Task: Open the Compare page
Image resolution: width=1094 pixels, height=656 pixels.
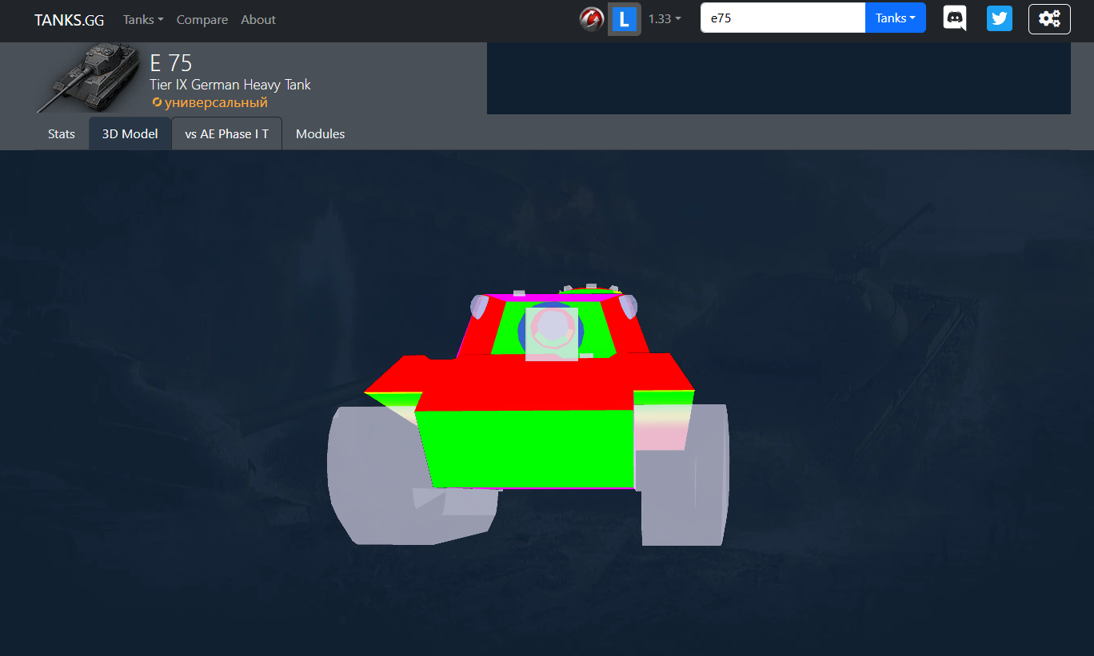Action: point(202,20)
